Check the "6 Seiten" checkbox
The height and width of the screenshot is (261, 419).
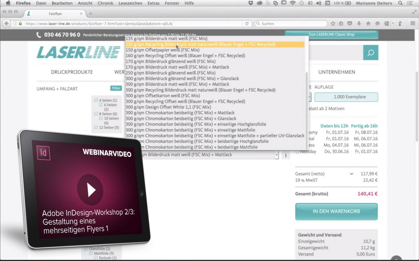[100, 105]
